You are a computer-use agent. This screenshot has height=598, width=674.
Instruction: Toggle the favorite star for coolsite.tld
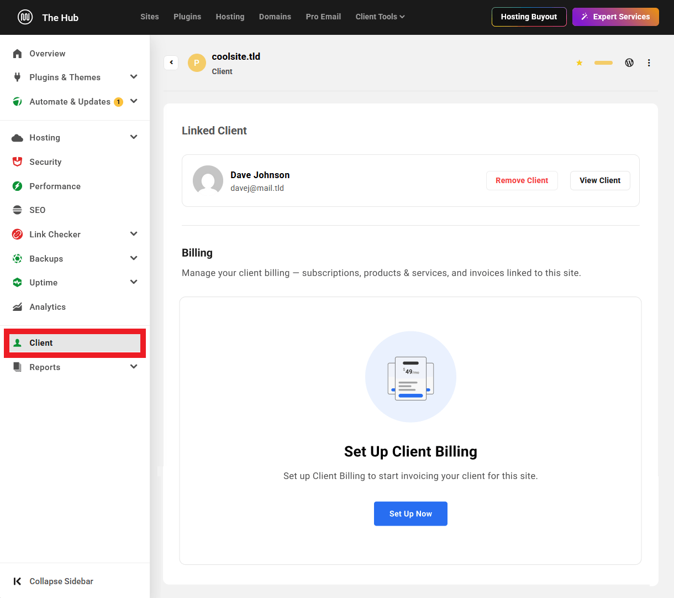(x=580, y=63)
